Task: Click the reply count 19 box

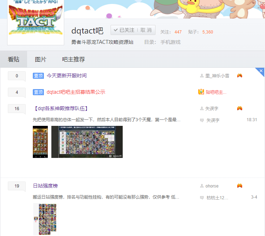Action: (17, 186)
